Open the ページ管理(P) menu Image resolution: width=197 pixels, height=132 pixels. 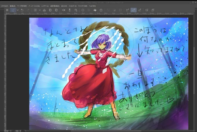22,6
